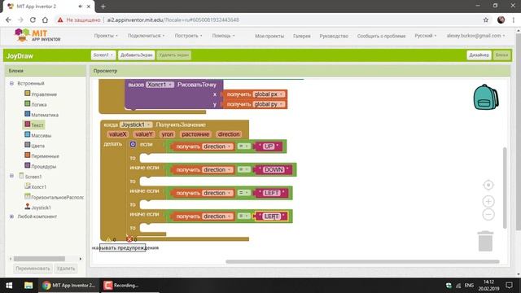Reload the page in Chrome
The height and width of the screenshot is (293, 521).
coord(33,20)
